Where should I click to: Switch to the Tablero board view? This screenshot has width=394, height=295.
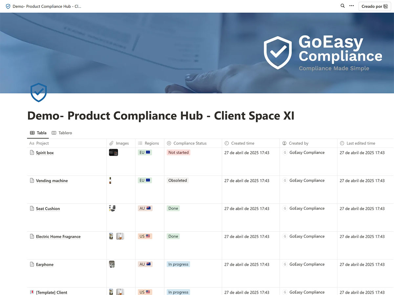(x=62, y=133)
